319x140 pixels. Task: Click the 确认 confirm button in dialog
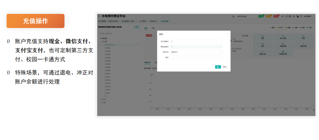coord(218,67)
